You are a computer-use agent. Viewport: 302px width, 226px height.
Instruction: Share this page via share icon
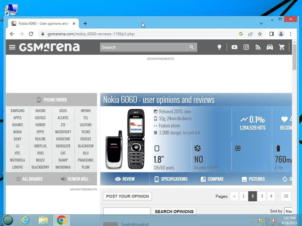pyautogui.click(x=250, y=34)
